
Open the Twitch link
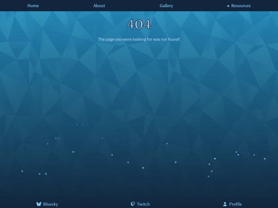click(140, 204)
